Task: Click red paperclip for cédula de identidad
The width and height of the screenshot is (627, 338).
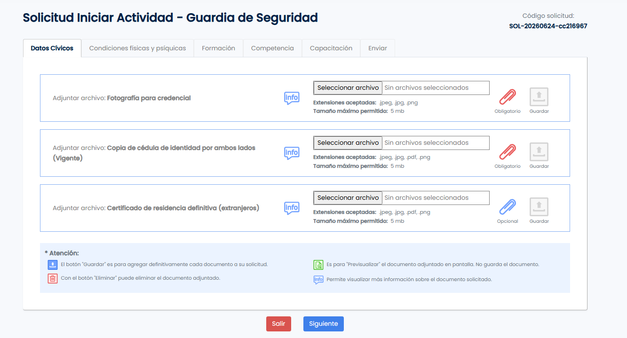Action: coord(508,152)
